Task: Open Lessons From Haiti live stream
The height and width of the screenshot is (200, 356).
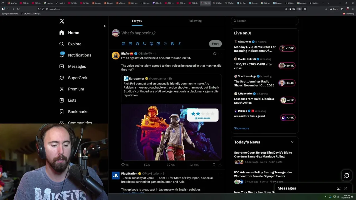Action: coord(264,98)
